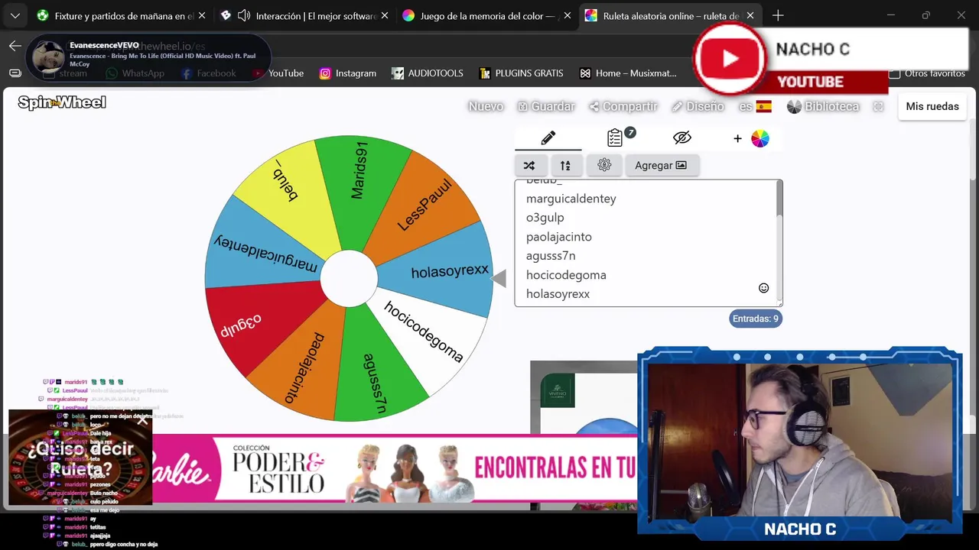The height and width of the screenshot is (550, 979).
Task: Close the roulette video popup
Action: [x=142, y=419]
